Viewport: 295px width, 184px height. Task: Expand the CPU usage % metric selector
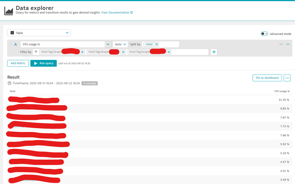[107, 44]
